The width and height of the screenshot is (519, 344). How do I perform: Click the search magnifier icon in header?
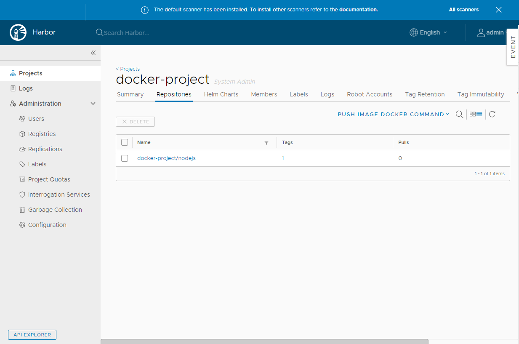pyautogui.click(x=99, y=32)
